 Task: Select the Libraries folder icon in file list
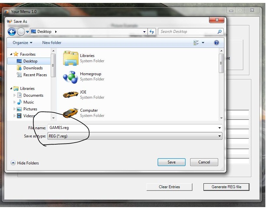[71, 58]
